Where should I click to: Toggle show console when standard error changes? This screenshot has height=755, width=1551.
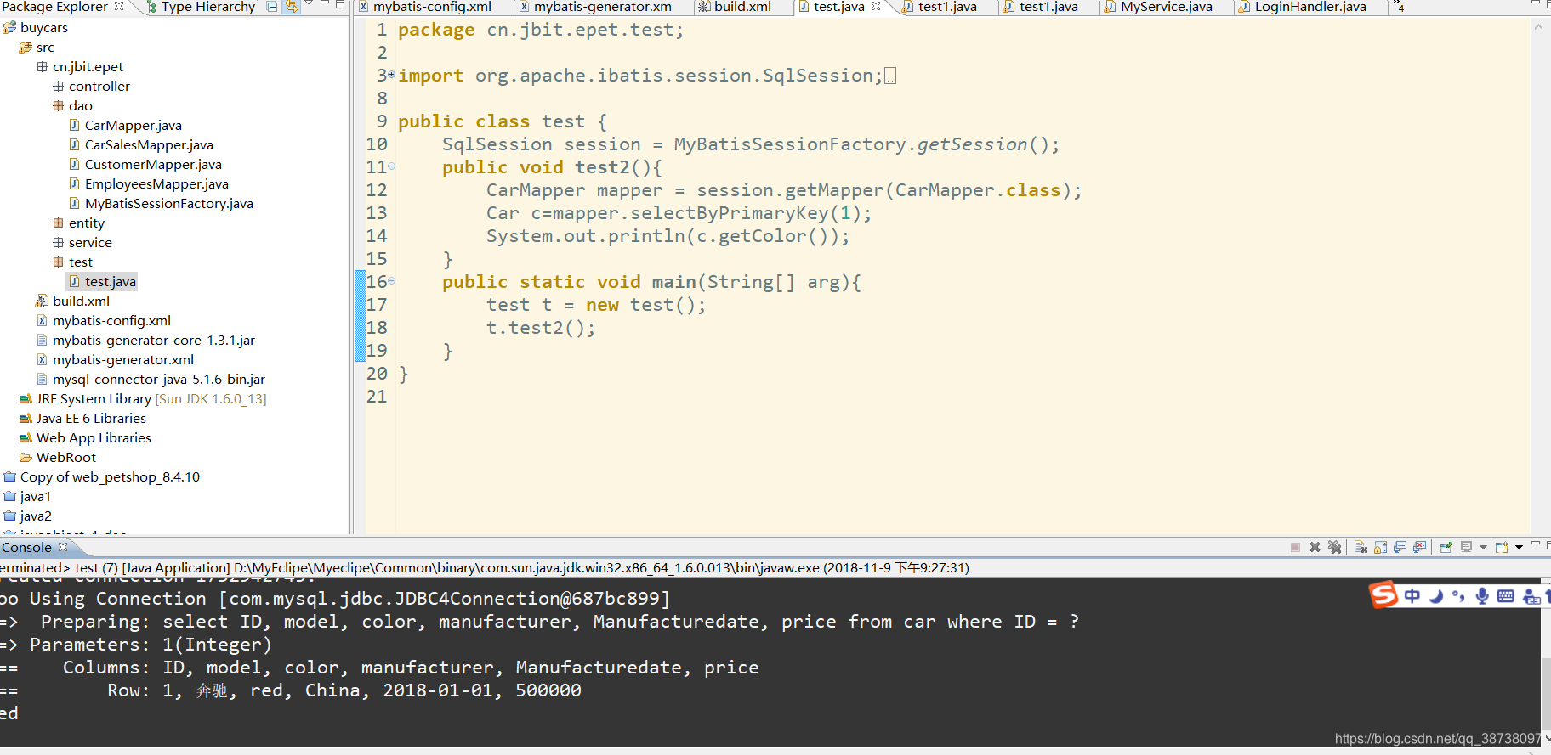1419,547
